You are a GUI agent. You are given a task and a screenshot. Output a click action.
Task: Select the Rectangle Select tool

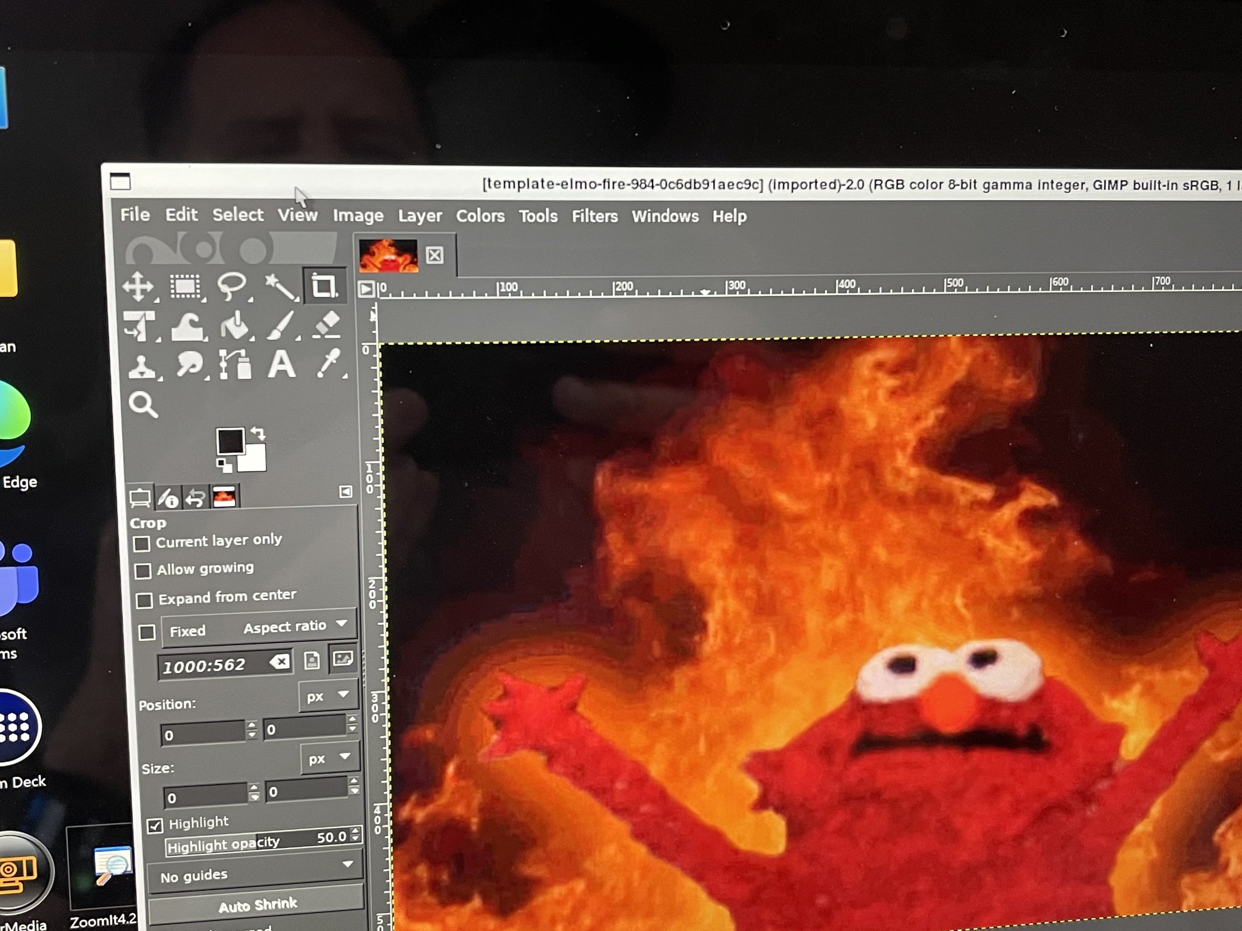(x=185, y=286)
